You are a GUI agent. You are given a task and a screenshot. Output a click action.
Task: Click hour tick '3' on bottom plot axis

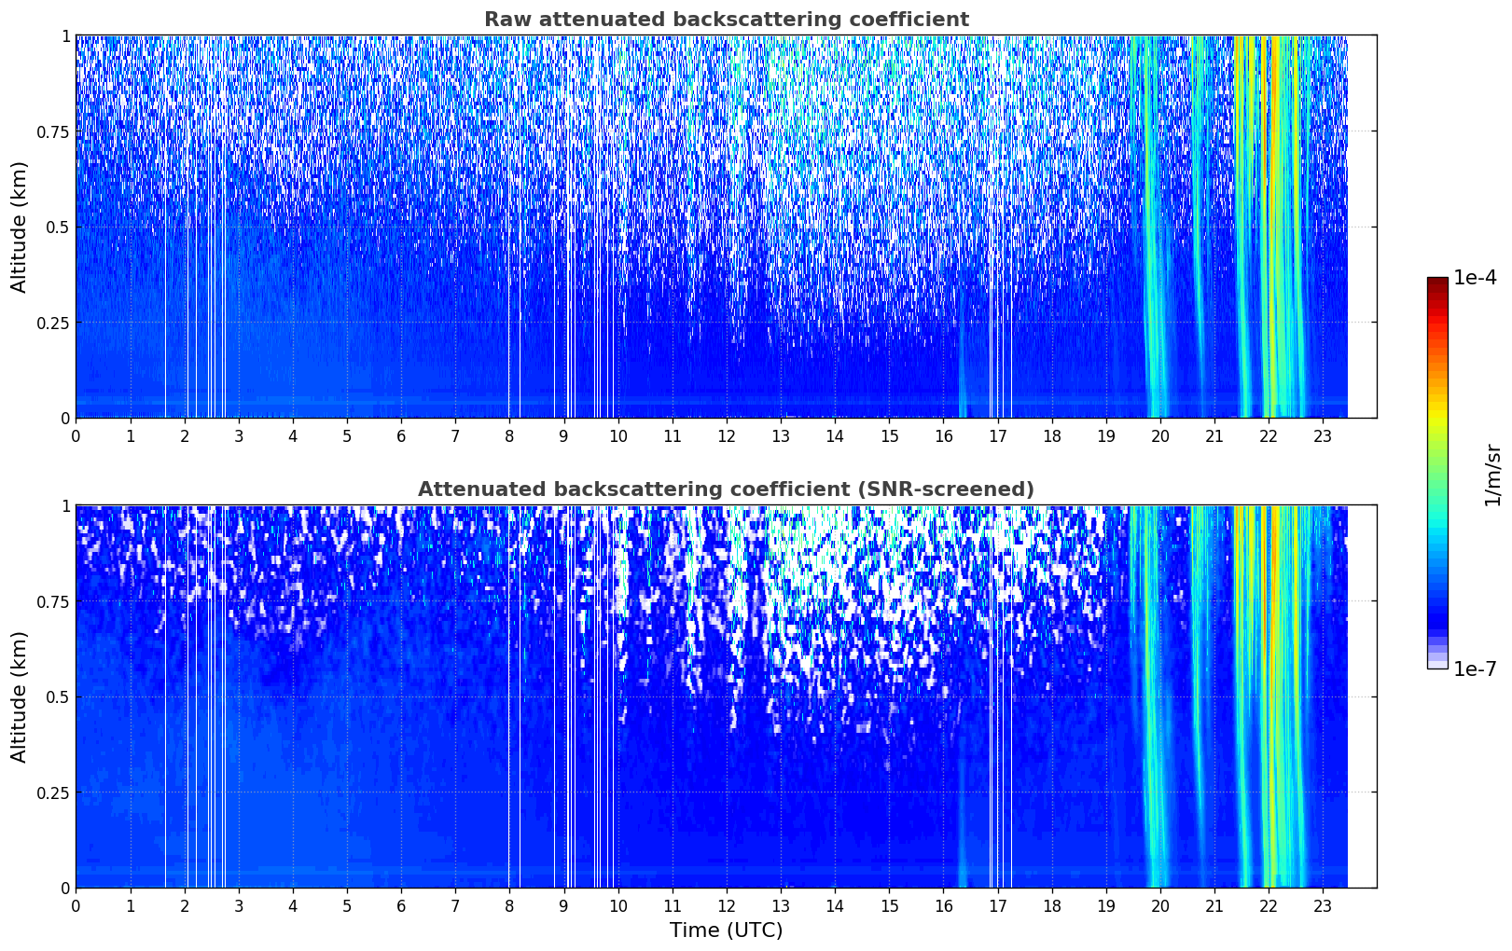[x=239, y=905]
